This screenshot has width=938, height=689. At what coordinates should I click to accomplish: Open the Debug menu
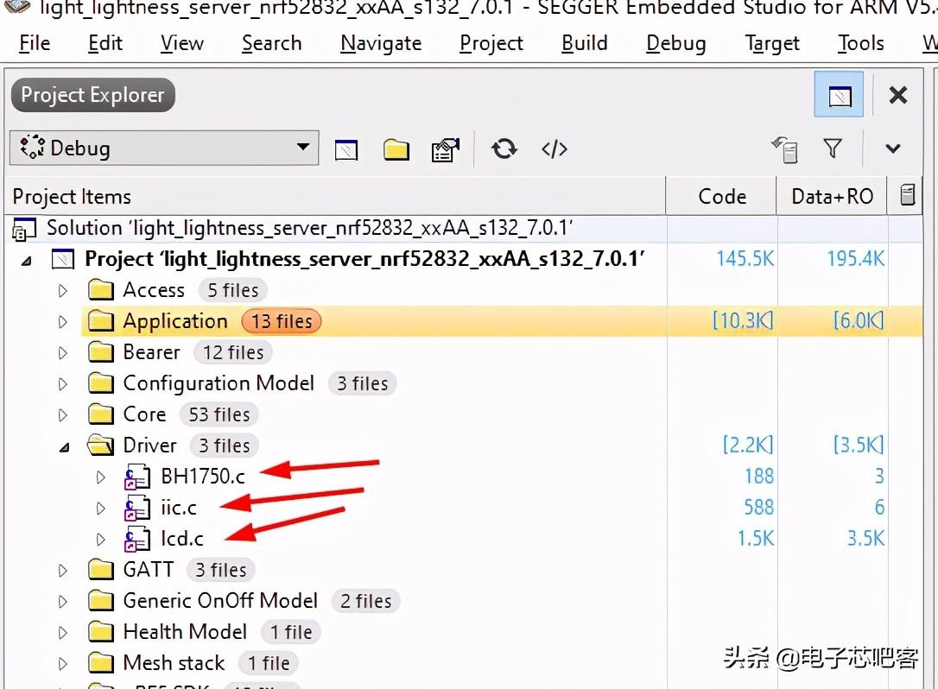(676, 43)
